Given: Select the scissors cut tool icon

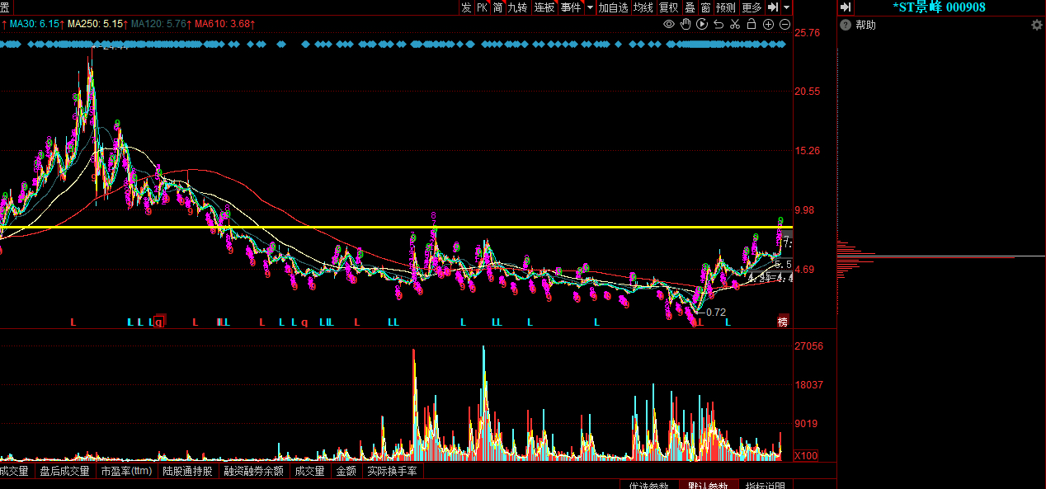Looking at the screenshot, I should tap(735, 24).
